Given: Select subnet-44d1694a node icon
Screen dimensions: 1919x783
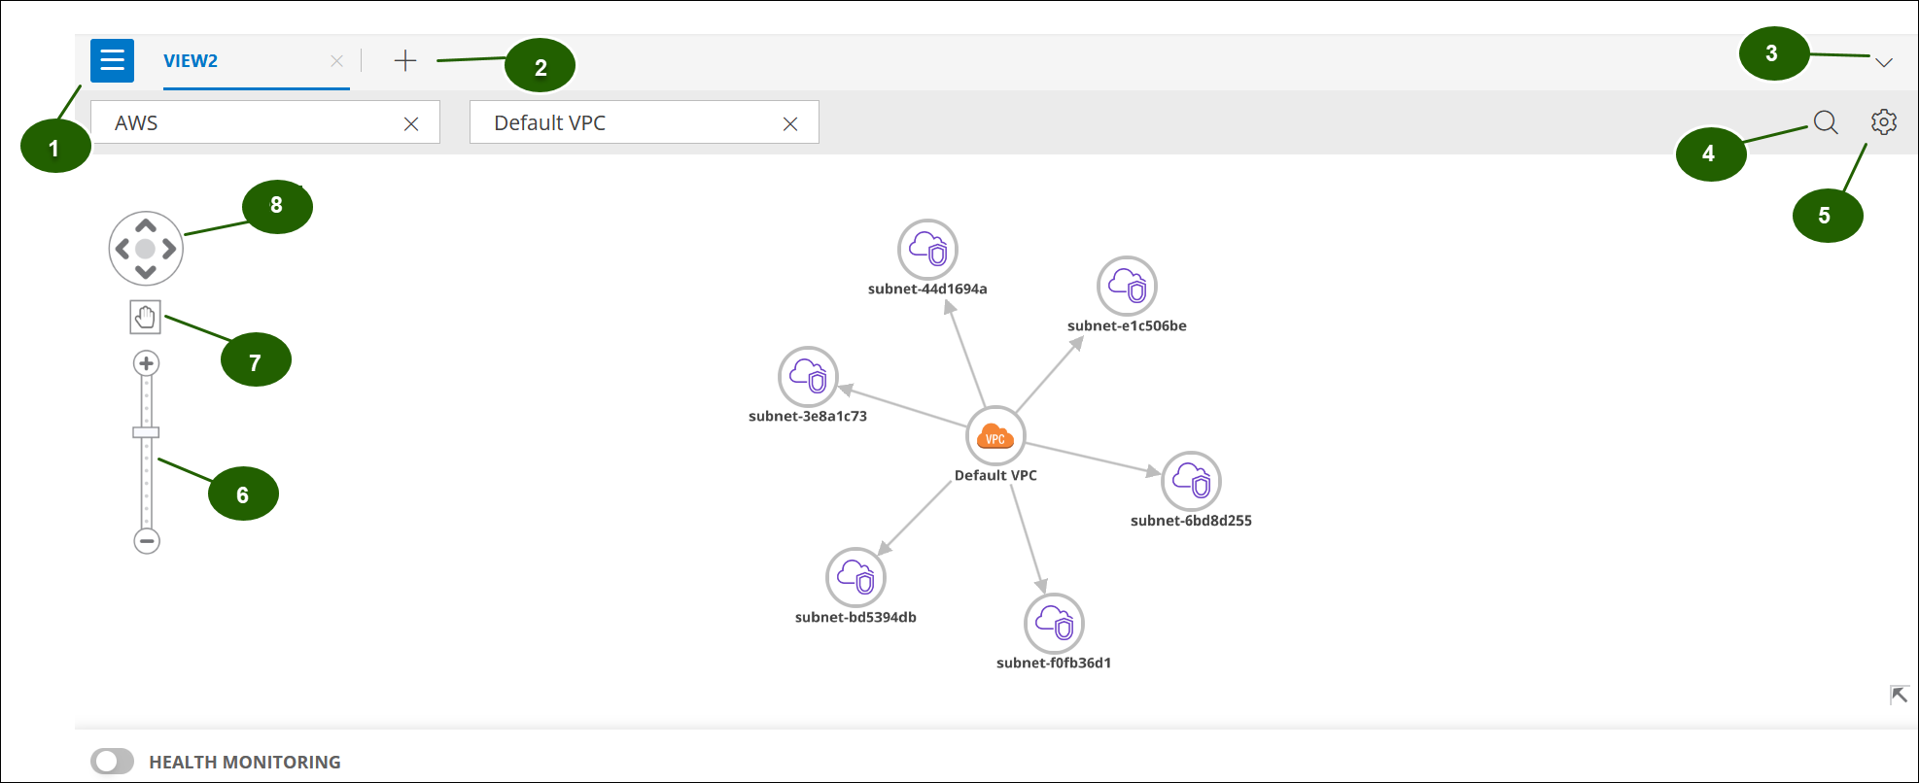Looking at the screenshot, I should (x=927, y=250).
